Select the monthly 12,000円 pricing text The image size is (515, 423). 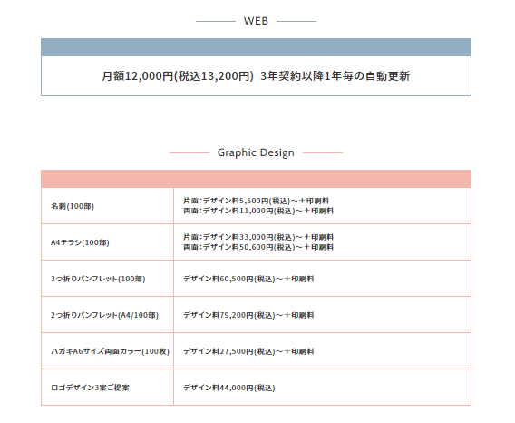pyautogui.click(x=256, y=76)
